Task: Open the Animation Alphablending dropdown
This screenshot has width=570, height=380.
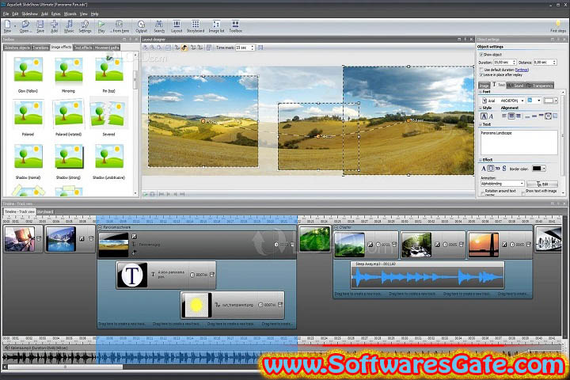Action: click(x=503, y=184)
